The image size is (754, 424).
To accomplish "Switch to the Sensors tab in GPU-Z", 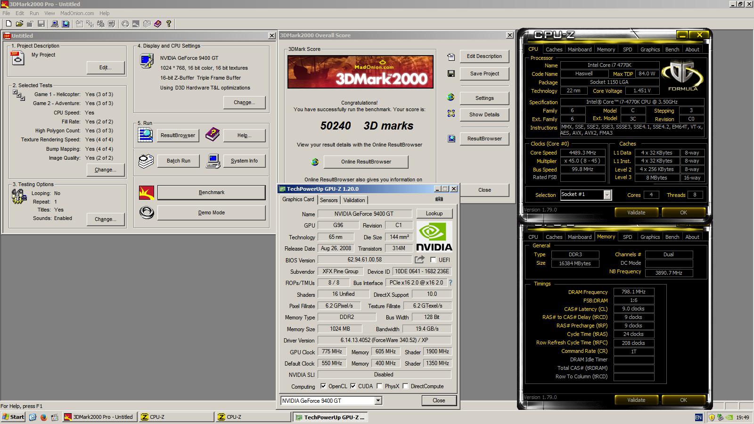I will coord(328,200).
